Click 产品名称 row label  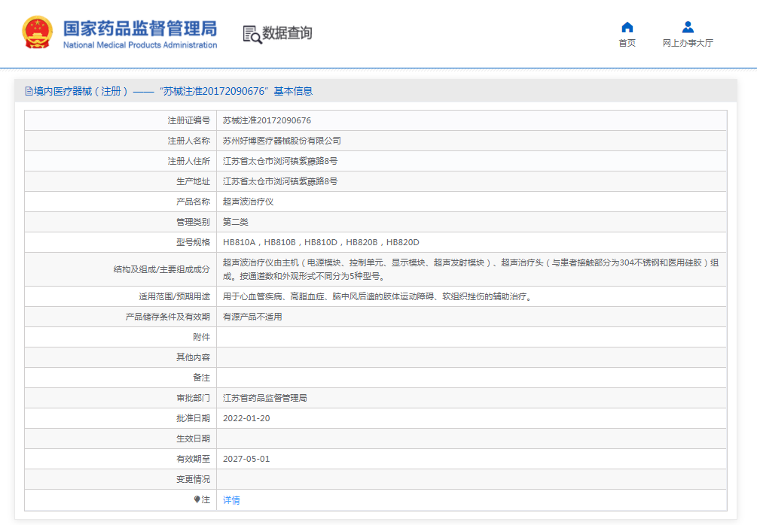(x=193, y=202)
